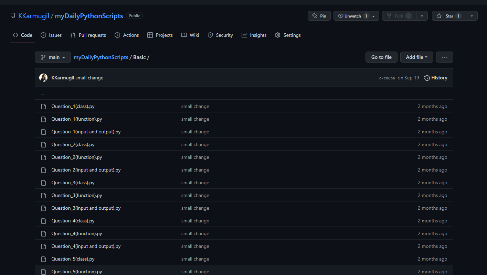487x275 pixels.
Task: Open the Pull requests tab
Action: [88, 35]
